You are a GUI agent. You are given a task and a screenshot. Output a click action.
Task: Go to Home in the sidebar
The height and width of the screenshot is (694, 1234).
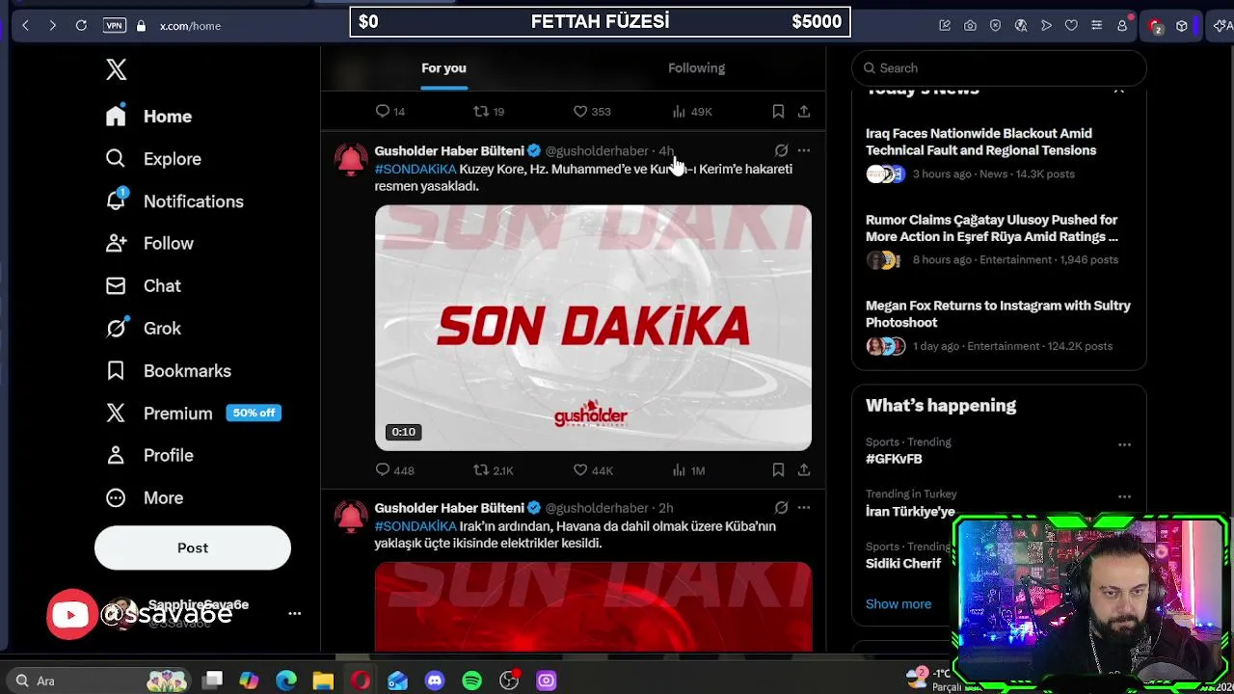(x=149, y=116)
